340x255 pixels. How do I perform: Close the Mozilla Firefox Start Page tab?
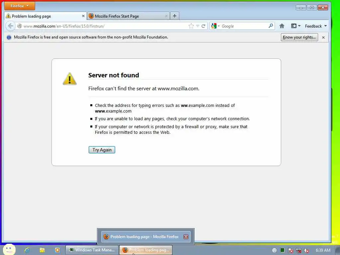tap(166, 16)
